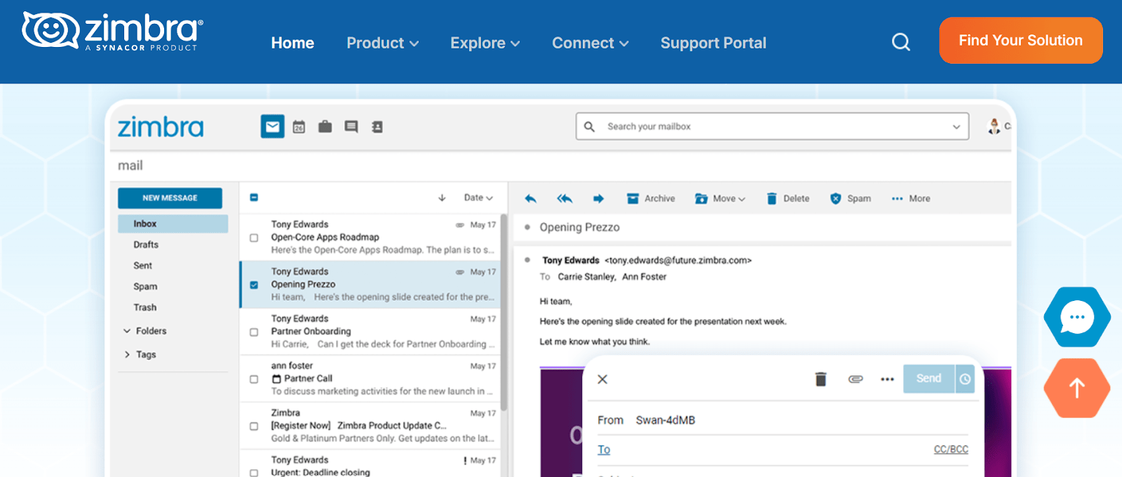Click the Find Your Solution button
1122x477 pixels.
pyautogui.click(x=1020, y=41)
